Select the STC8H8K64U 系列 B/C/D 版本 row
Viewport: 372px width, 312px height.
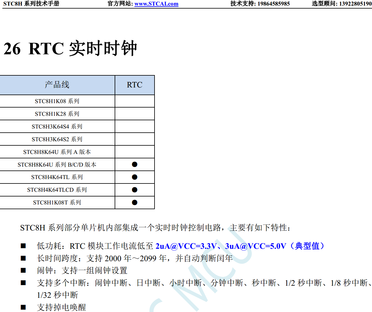click(77, 165)
